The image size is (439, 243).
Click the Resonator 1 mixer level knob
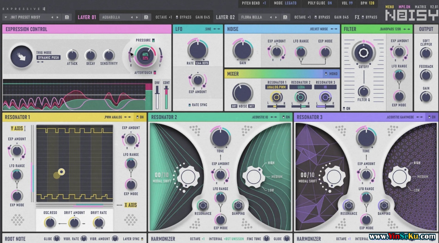[x=276, y=97]
